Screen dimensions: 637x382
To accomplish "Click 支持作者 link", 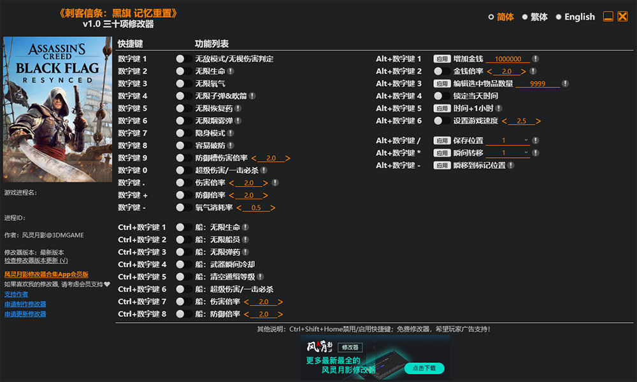I will pos(17,294).
